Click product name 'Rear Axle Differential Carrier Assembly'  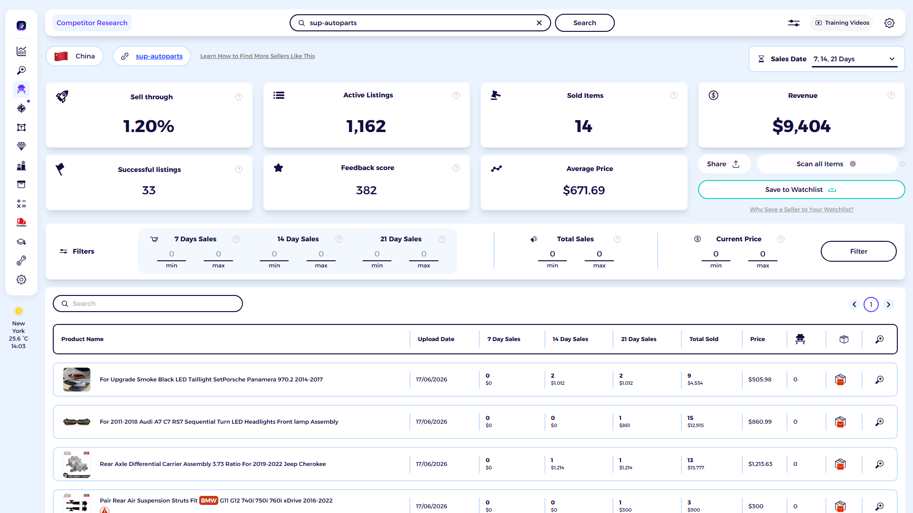[213, 464]
